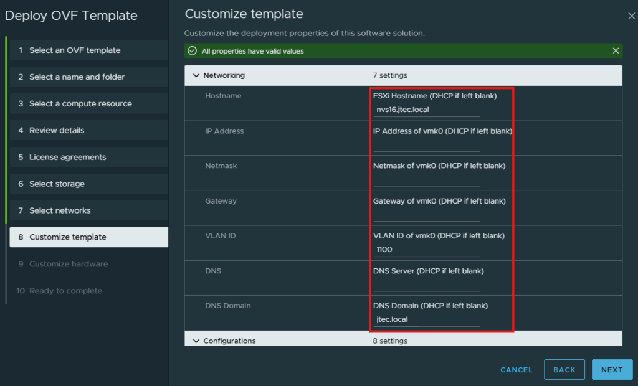The image size is (638, 386).
Task: Jump to step 3 Select a compute resource
Action: click(x=88, y=104)
